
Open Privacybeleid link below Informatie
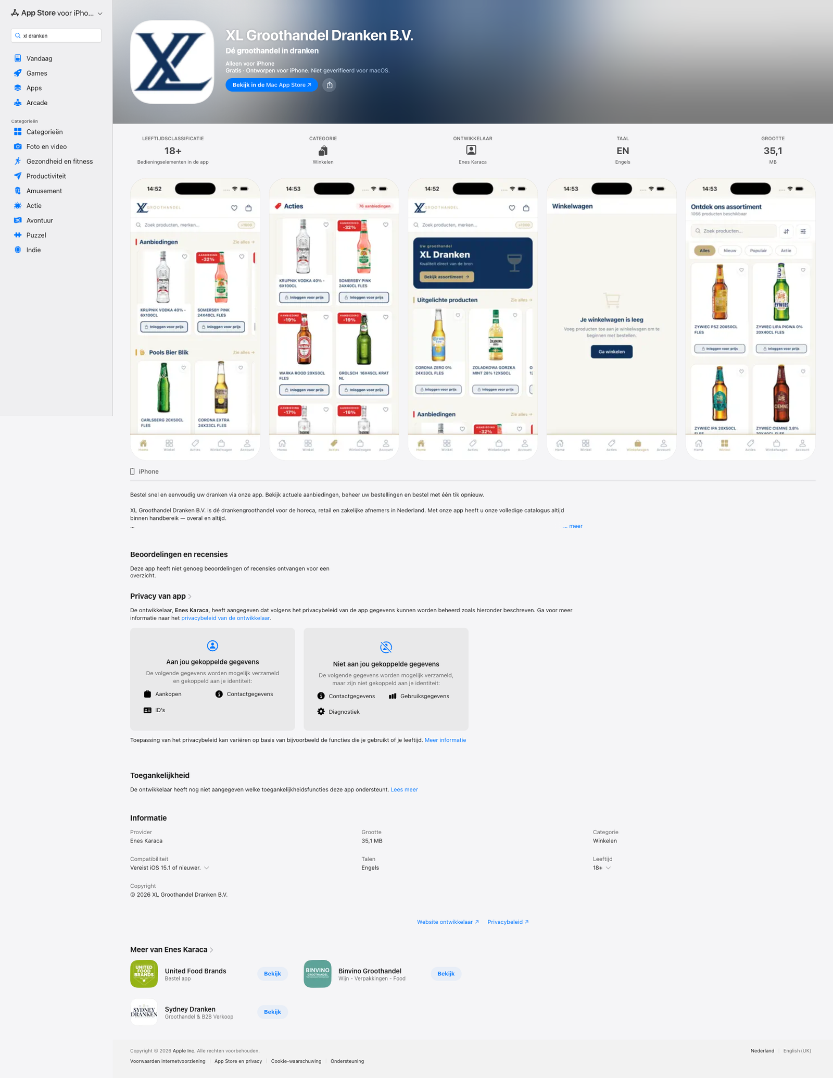(508, 922)
